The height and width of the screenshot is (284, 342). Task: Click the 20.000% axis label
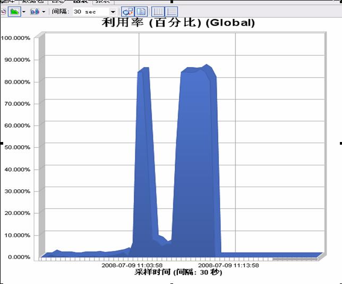[17, 213]
